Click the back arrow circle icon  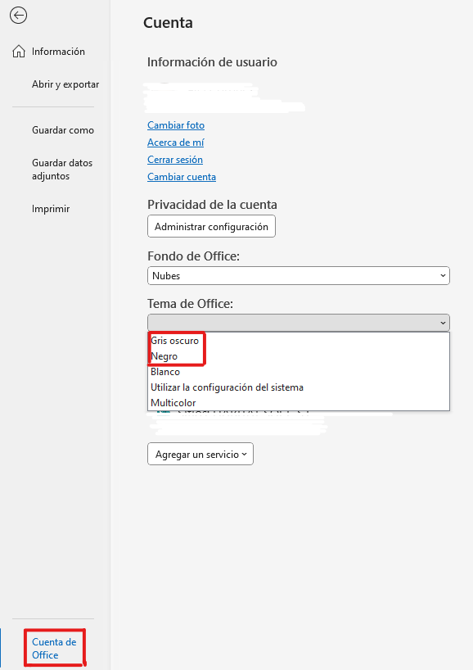[18, 16]
